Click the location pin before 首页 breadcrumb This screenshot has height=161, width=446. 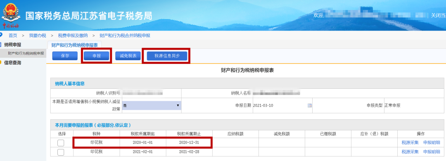pyautogui.click(x=1, y=35)
